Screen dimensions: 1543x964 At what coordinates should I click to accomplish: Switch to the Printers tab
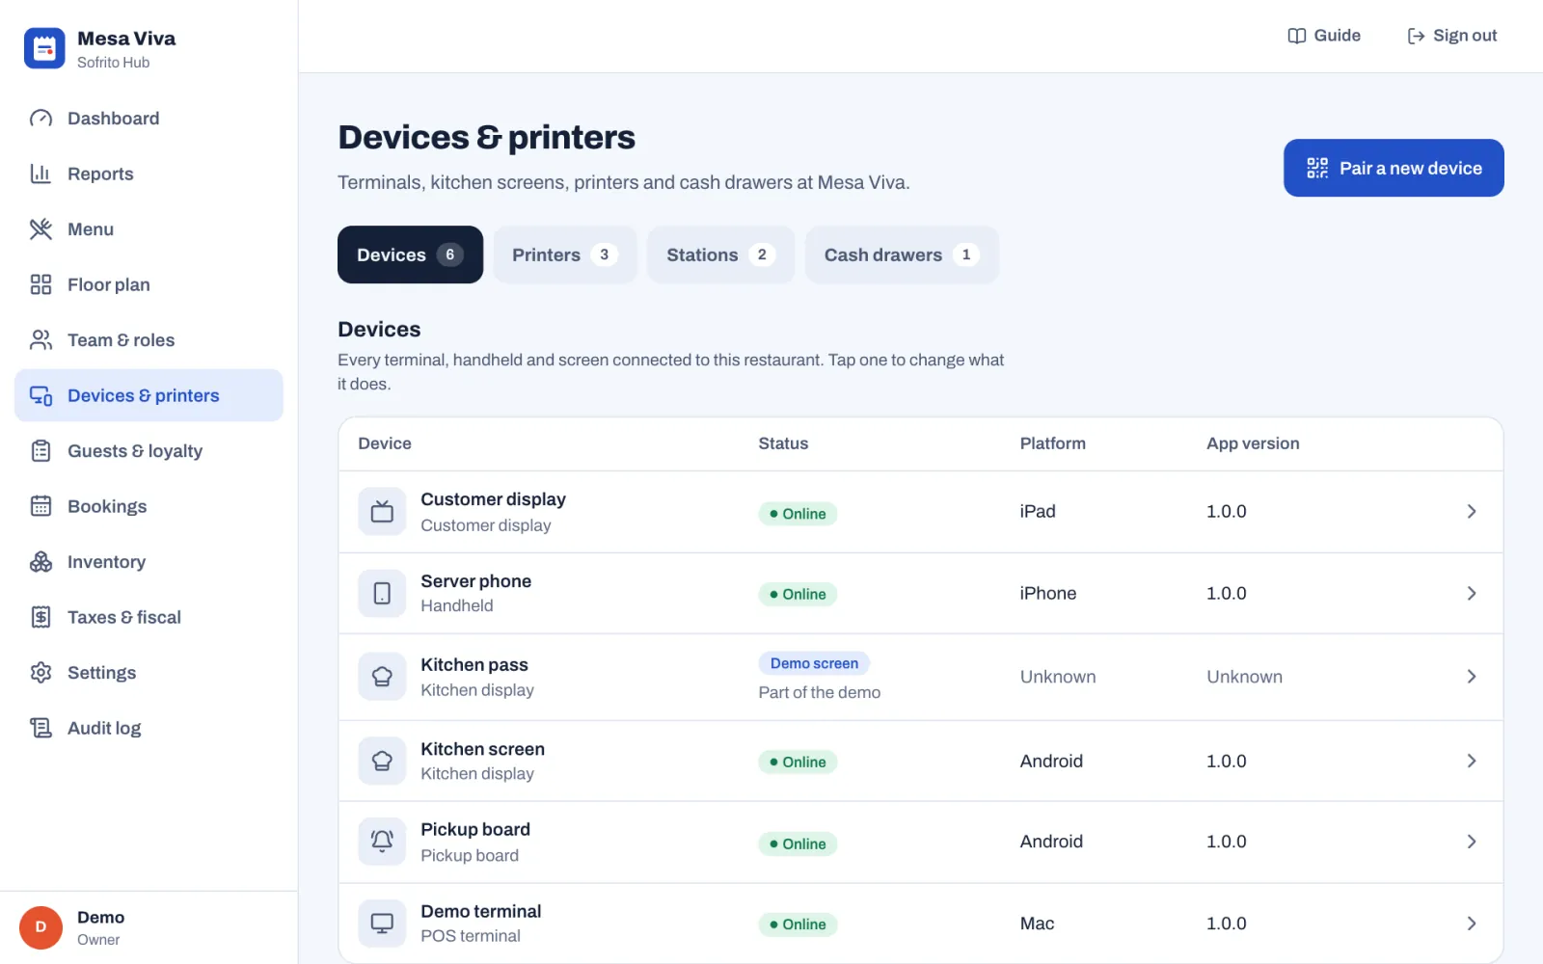point(565,254)
